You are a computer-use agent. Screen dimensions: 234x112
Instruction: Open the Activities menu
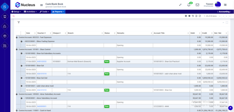[30, 12]
